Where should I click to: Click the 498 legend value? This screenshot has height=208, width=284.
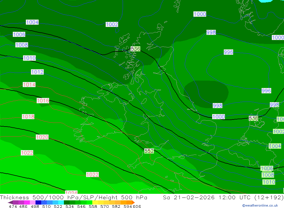coord(35,206)
